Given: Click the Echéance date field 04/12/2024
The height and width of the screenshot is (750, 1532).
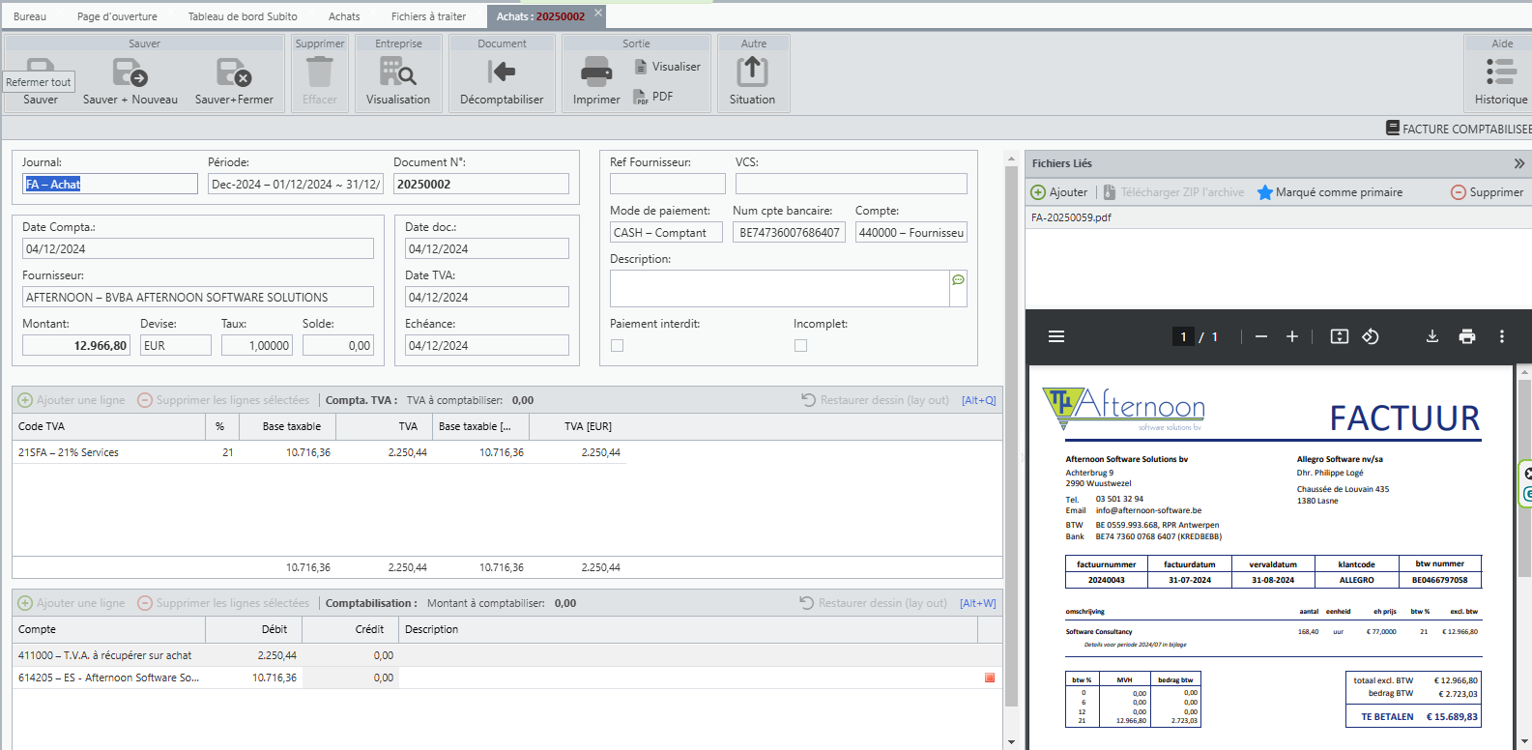Looking at the screenshot, I should point(487,345).
